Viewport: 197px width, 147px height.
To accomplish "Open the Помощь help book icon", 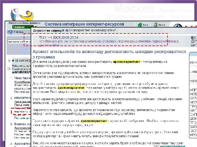I will 10,32.
